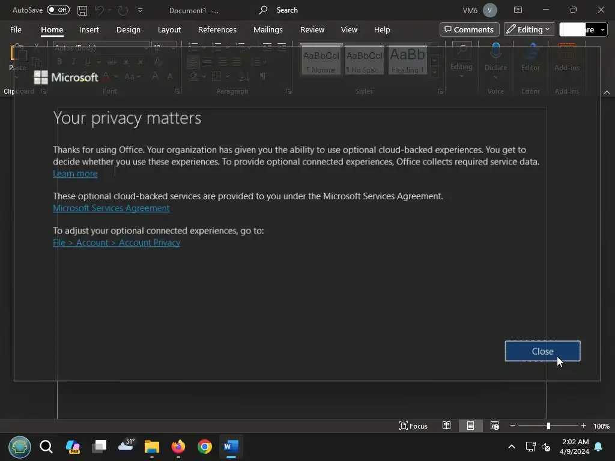Click the zoom slider handle
Screen dimensions: 615x461
click(x=548, y=426)
